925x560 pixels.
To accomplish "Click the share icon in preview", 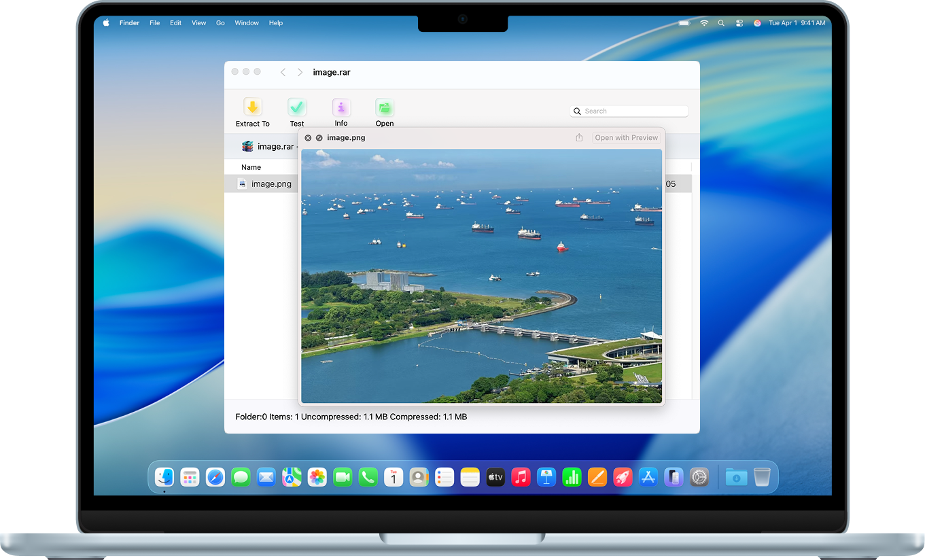I will (579, 138).
